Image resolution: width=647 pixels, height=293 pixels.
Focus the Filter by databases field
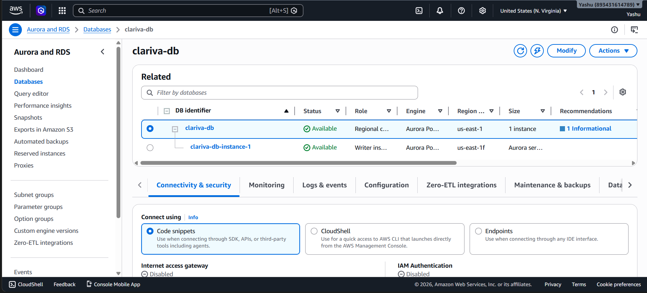280,93
